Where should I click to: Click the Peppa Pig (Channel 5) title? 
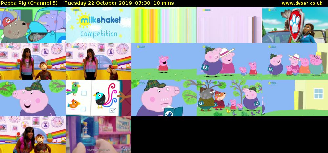coord(29,3)
